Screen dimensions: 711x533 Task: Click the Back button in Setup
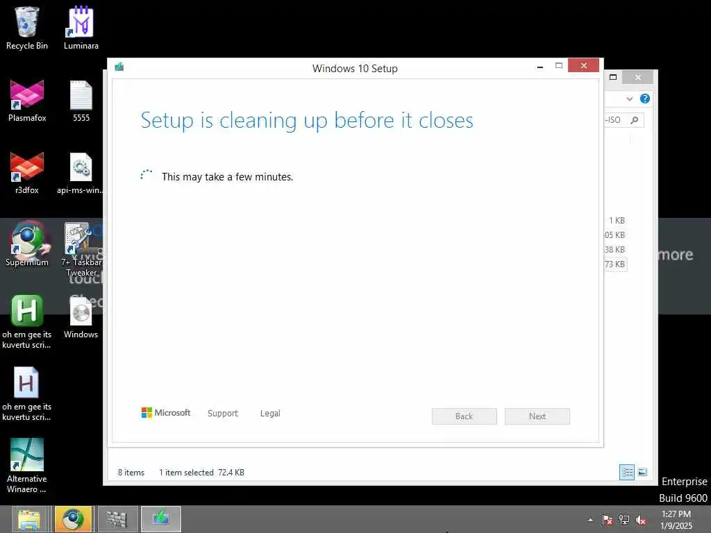pyautogui.click(x=465, y=416)
